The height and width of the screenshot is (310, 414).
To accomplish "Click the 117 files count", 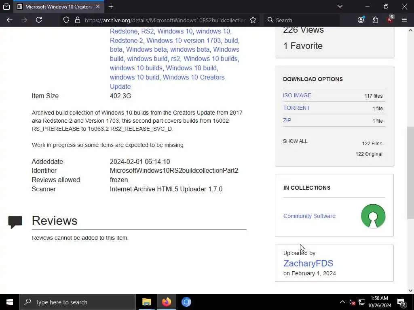I will click(x=373, y=96).
